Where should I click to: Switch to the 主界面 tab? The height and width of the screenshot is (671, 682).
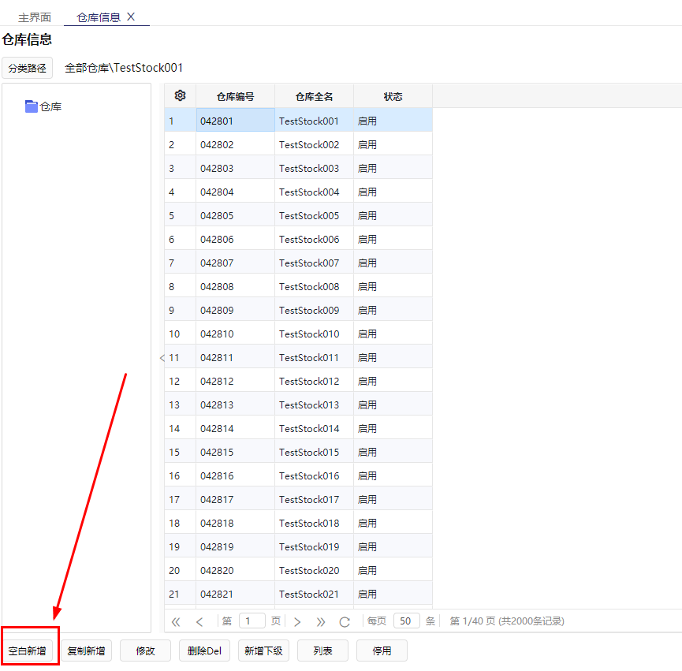pyautogui.click(x=35, y=17)
